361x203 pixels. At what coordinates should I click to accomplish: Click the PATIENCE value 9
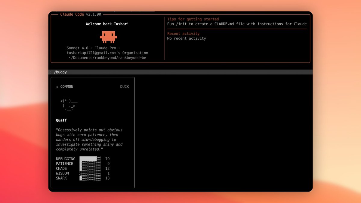[x=108, y=164]
